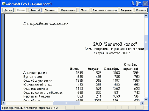
Task: Click August value 495 for Бухгалтерия
Action: coord(98,77)
